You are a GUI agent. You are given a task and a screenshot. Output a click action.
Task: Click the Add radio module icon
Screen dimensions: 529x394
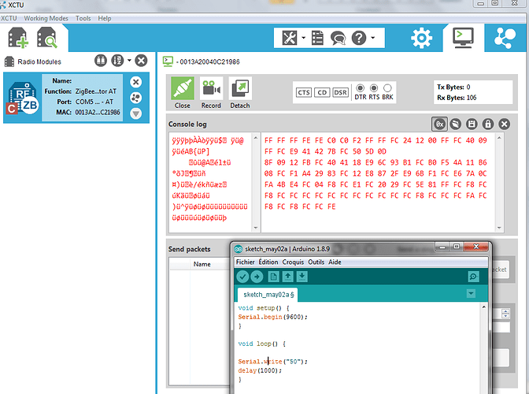(18, 38)
